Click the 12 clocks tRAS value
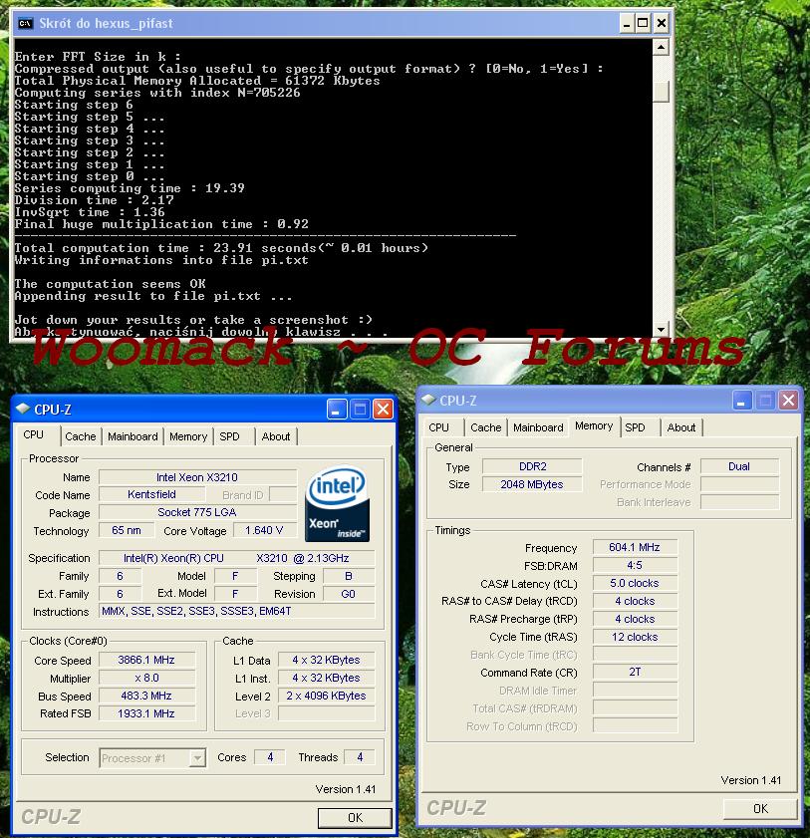Screen dimensions: 810x838 (635, 637)
